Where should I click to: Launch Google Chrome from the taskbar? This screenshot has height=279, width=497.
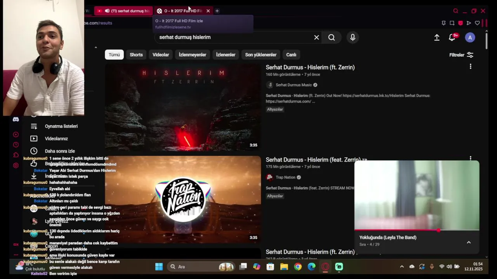coord(298,267)
